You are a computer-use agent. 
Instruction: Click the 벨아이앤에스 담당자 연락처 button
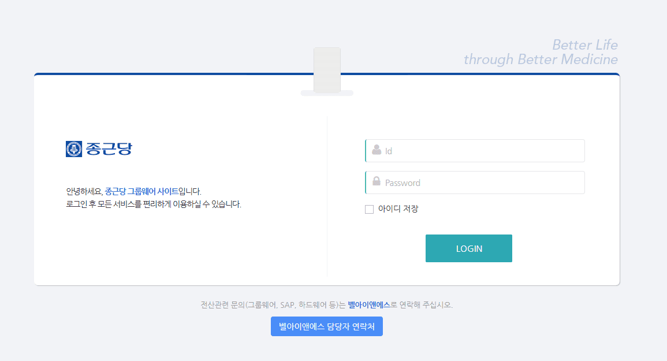point(327,326)
